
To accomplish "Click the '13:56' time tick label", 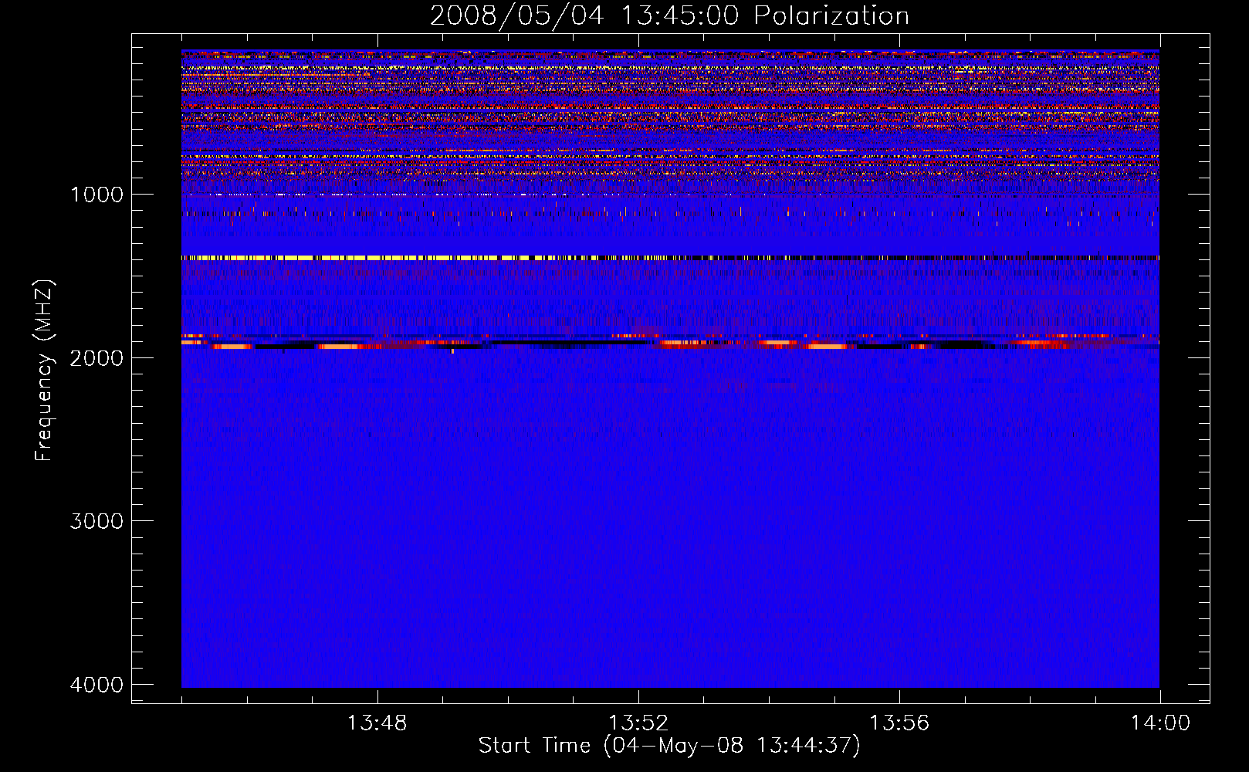I will (899, 723).
